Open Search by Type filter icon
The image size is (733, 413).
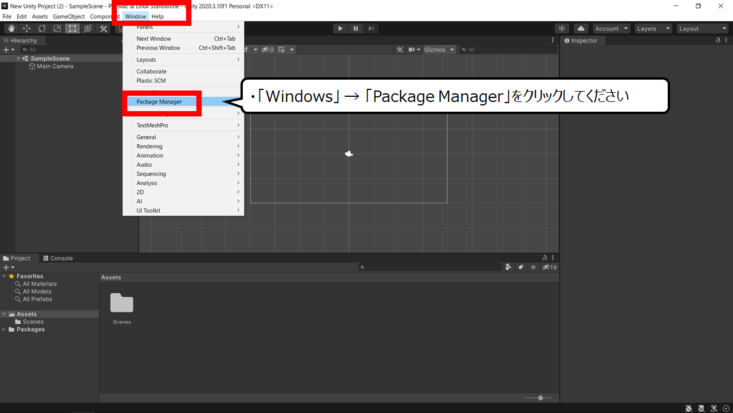click(x=509, y=268)
